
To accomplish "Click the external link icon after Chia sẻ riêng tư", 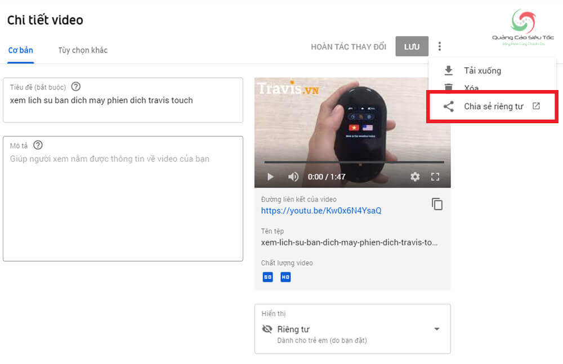I will pyautogui.click(x=536, y=106).
